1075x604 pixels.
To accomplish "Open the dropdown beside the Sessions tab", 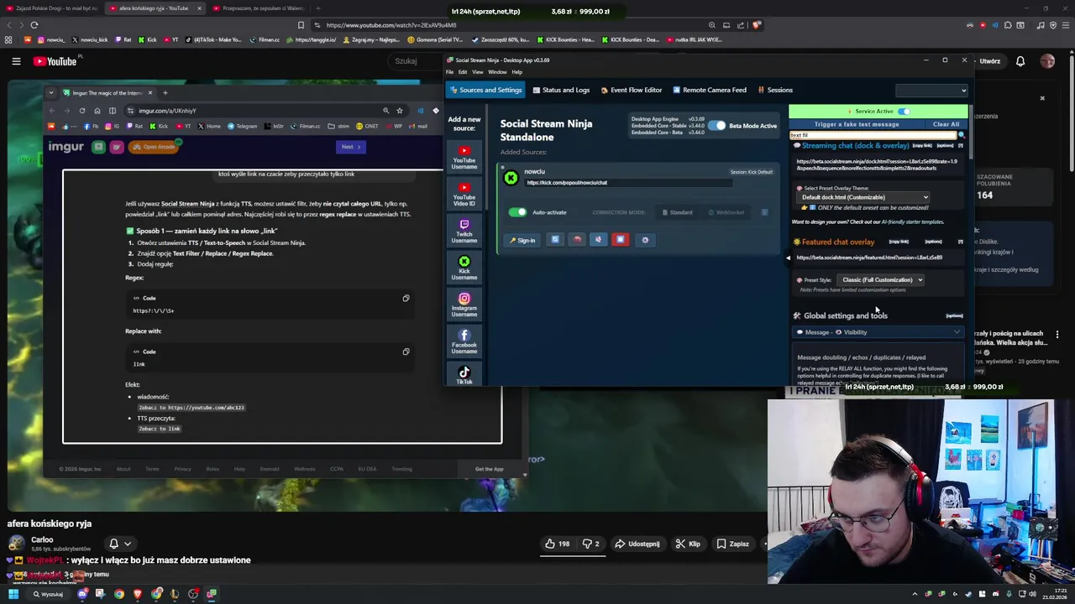I will [931, 91].
